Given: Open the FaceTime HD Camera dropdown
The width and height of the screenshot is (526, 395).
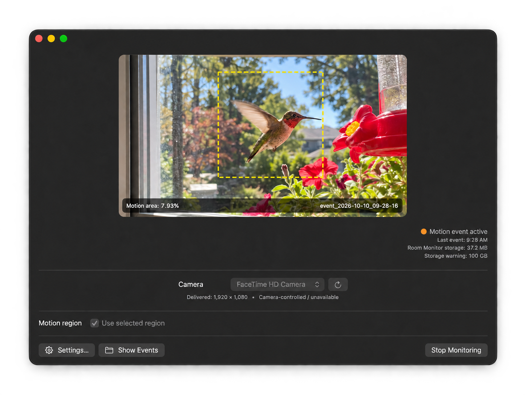Looking at the screenshot, I should coord(278,284).
